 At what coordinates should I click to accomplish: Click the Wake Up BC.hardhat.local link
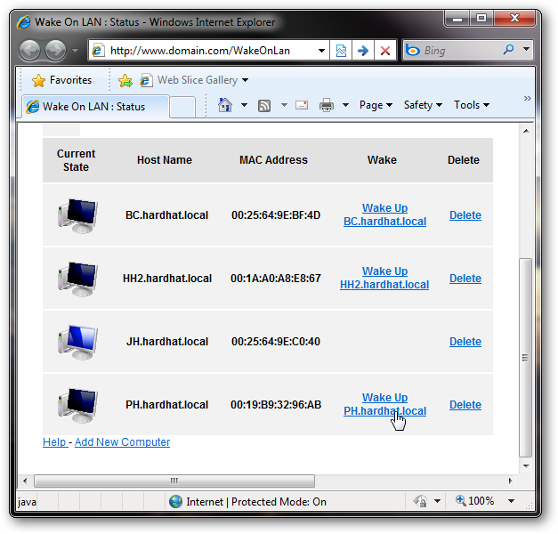coord(384,214)
